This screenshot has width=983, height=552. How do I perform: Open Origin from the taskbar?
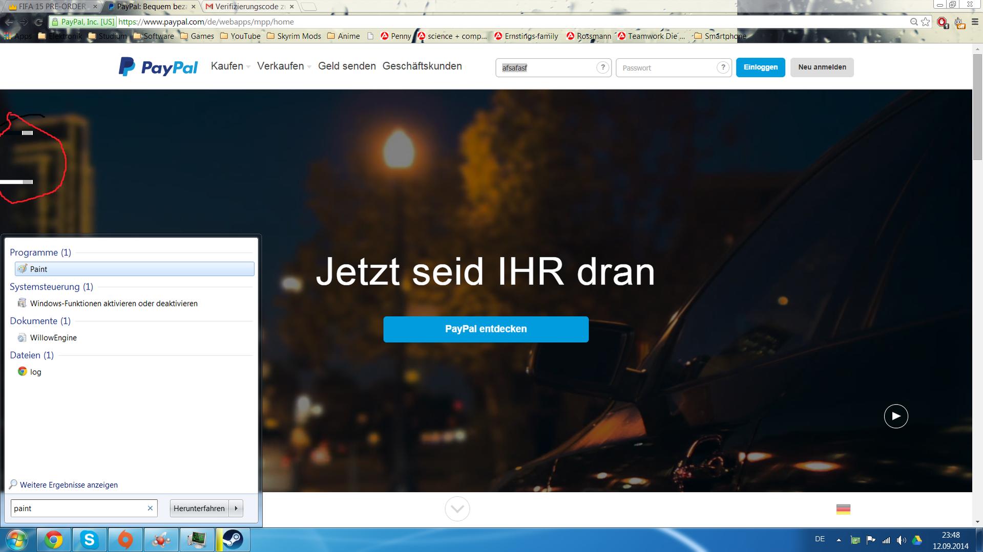[x=125, y=540]
